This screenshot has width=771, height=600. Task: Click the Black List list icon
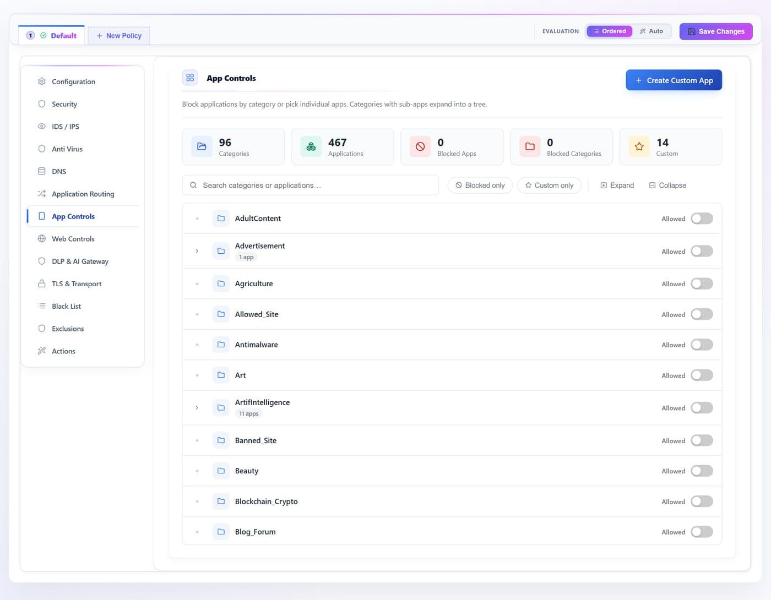tap(41, 306)
